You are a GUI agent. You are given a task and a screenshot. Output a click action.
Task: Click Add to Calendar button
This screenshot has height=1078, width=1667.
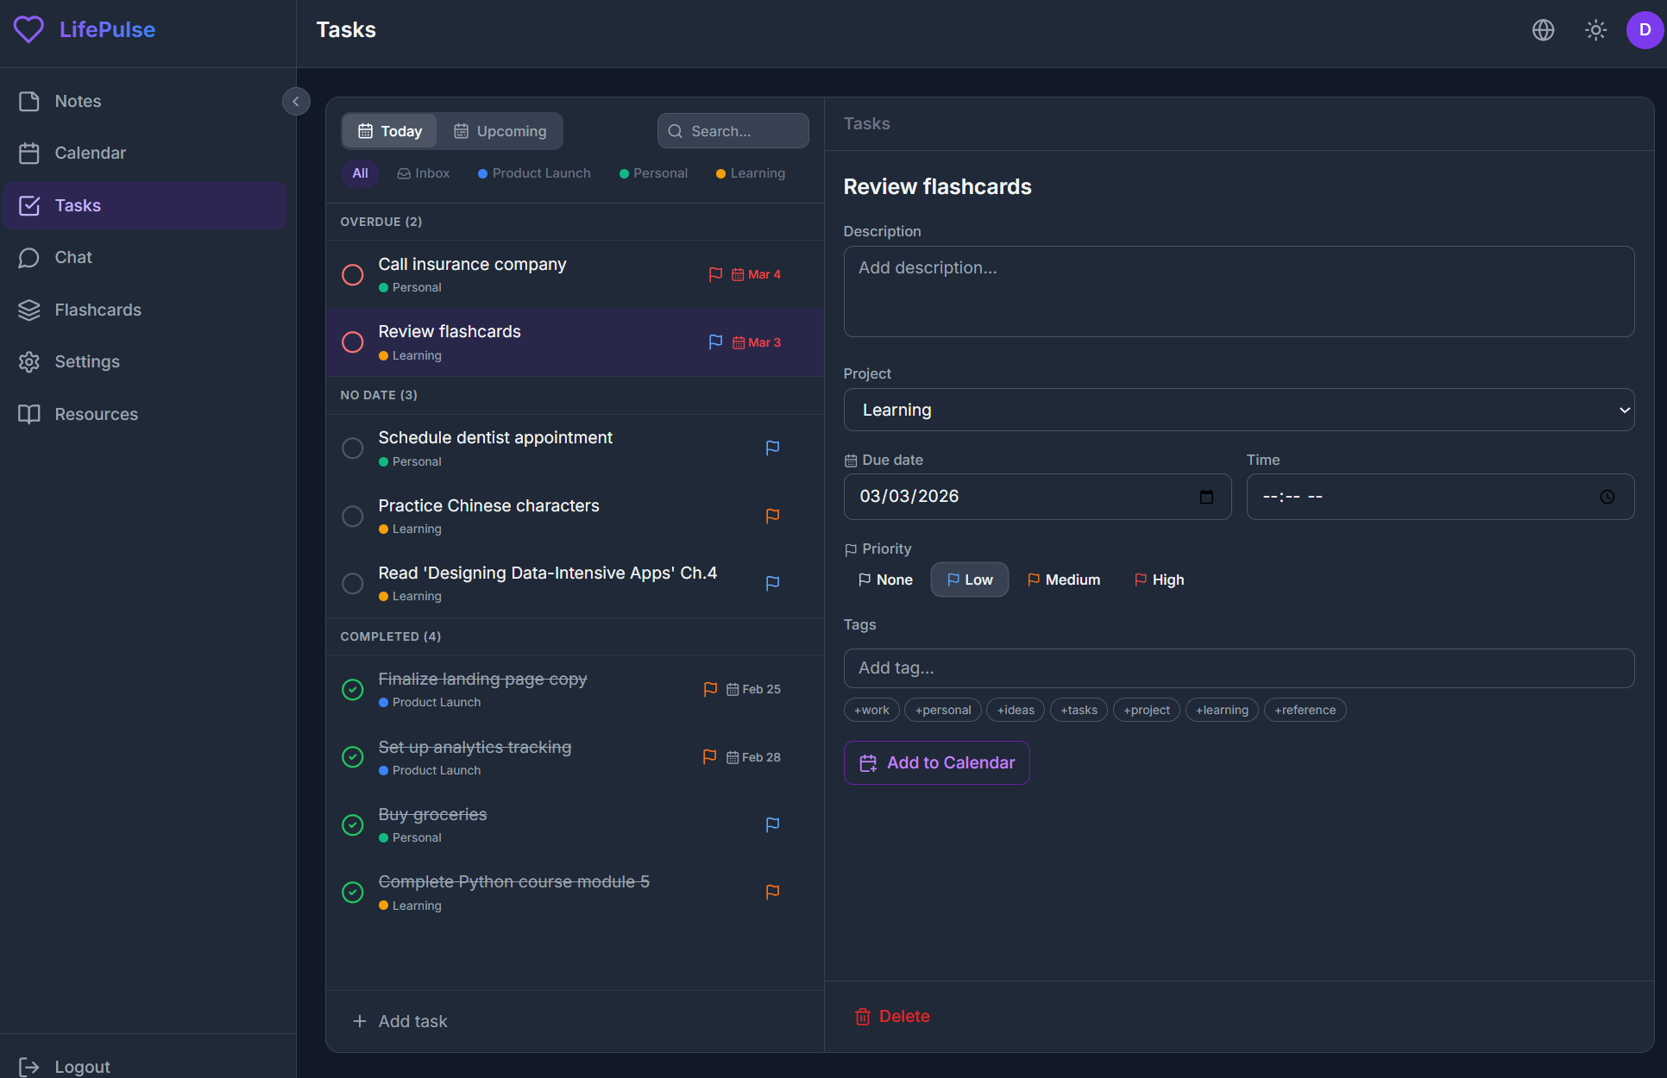pyautogui.click(x=936, y=762)
